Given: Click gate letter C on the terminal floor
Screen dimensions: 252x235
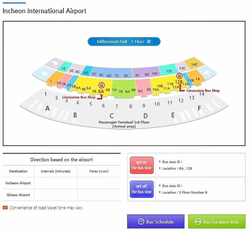Looking at the screenshot, I should click(111, 116).
